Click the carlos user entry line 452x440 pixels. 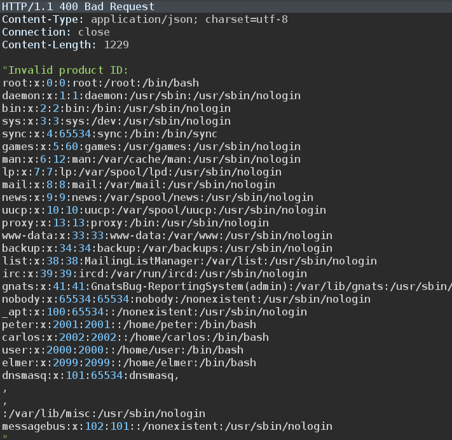pyautogui.click(x=135, y=338)
